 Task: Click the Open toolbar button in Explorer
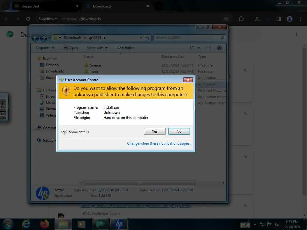tap(71, 48)
